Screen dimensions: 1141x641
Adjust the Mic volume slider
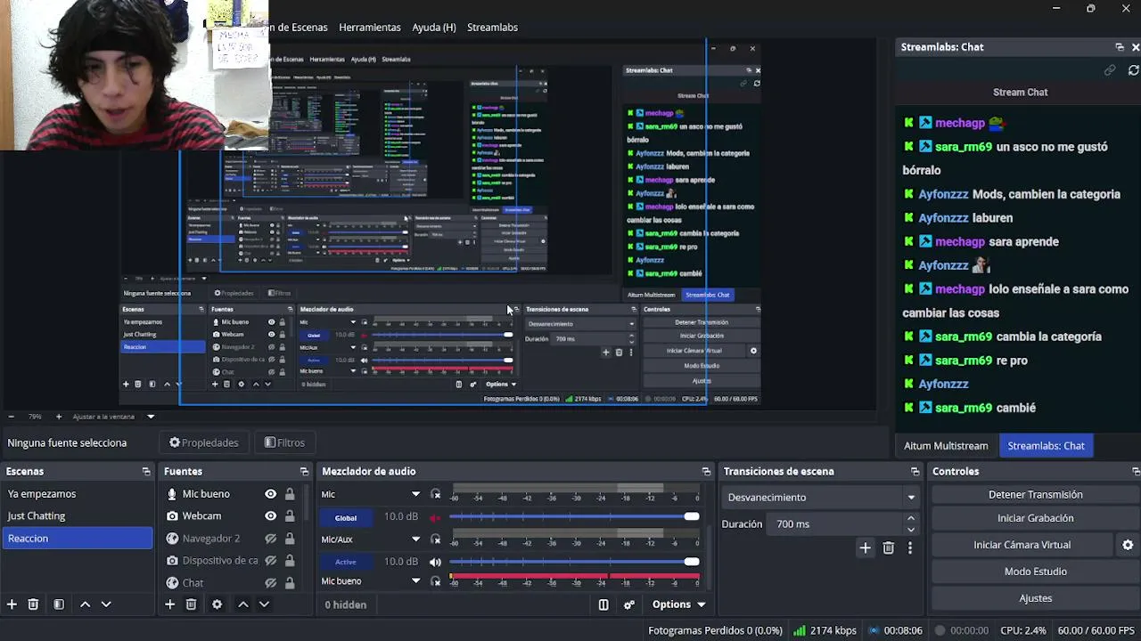(574, 516)
